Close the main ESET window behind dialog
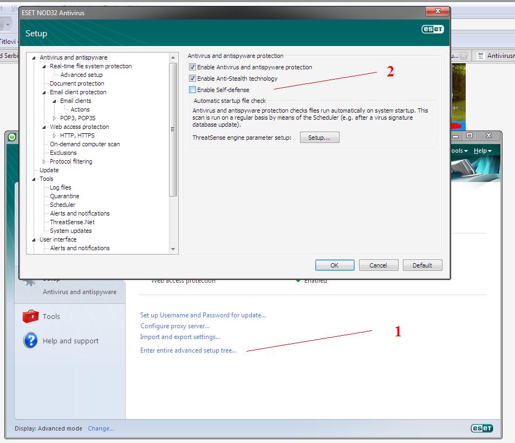Image resolution: width=515 pixels, height=443 pixels. (x=488, y=135)
